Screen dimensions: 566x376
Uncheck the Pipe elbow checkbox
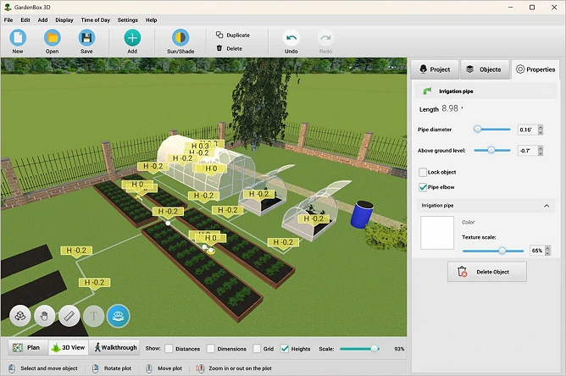423,187
